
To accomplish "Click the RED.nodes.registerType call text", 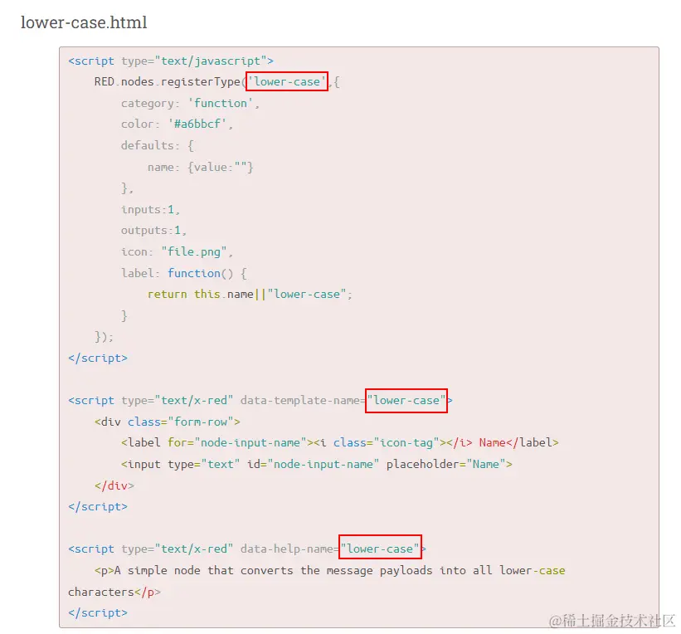I will 168,81.
